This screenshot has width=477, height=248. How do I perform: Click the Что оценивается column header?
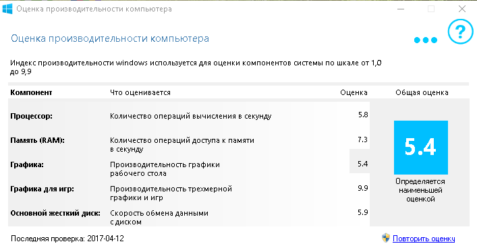(x=140, y=92)
